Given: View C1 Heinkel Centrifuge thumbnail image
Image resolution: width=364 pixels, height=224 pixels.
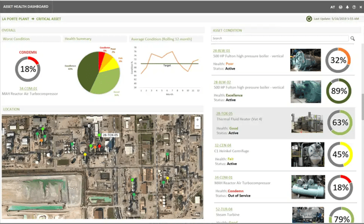Looking at the screenshot, I should pyautogui.click(x=308, y=154).
